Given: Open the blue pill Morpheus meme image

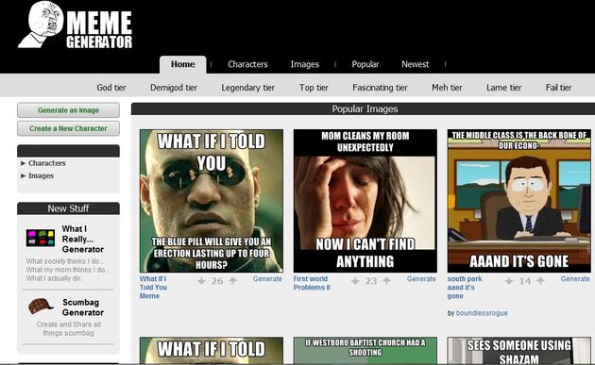Looking at the screenshot, I should tap(212, 201).
